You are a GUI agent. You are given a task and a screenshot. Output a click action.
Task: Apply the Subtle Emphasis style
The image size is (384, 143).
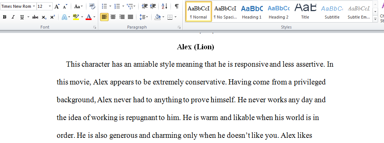click(x=359, y=11)
